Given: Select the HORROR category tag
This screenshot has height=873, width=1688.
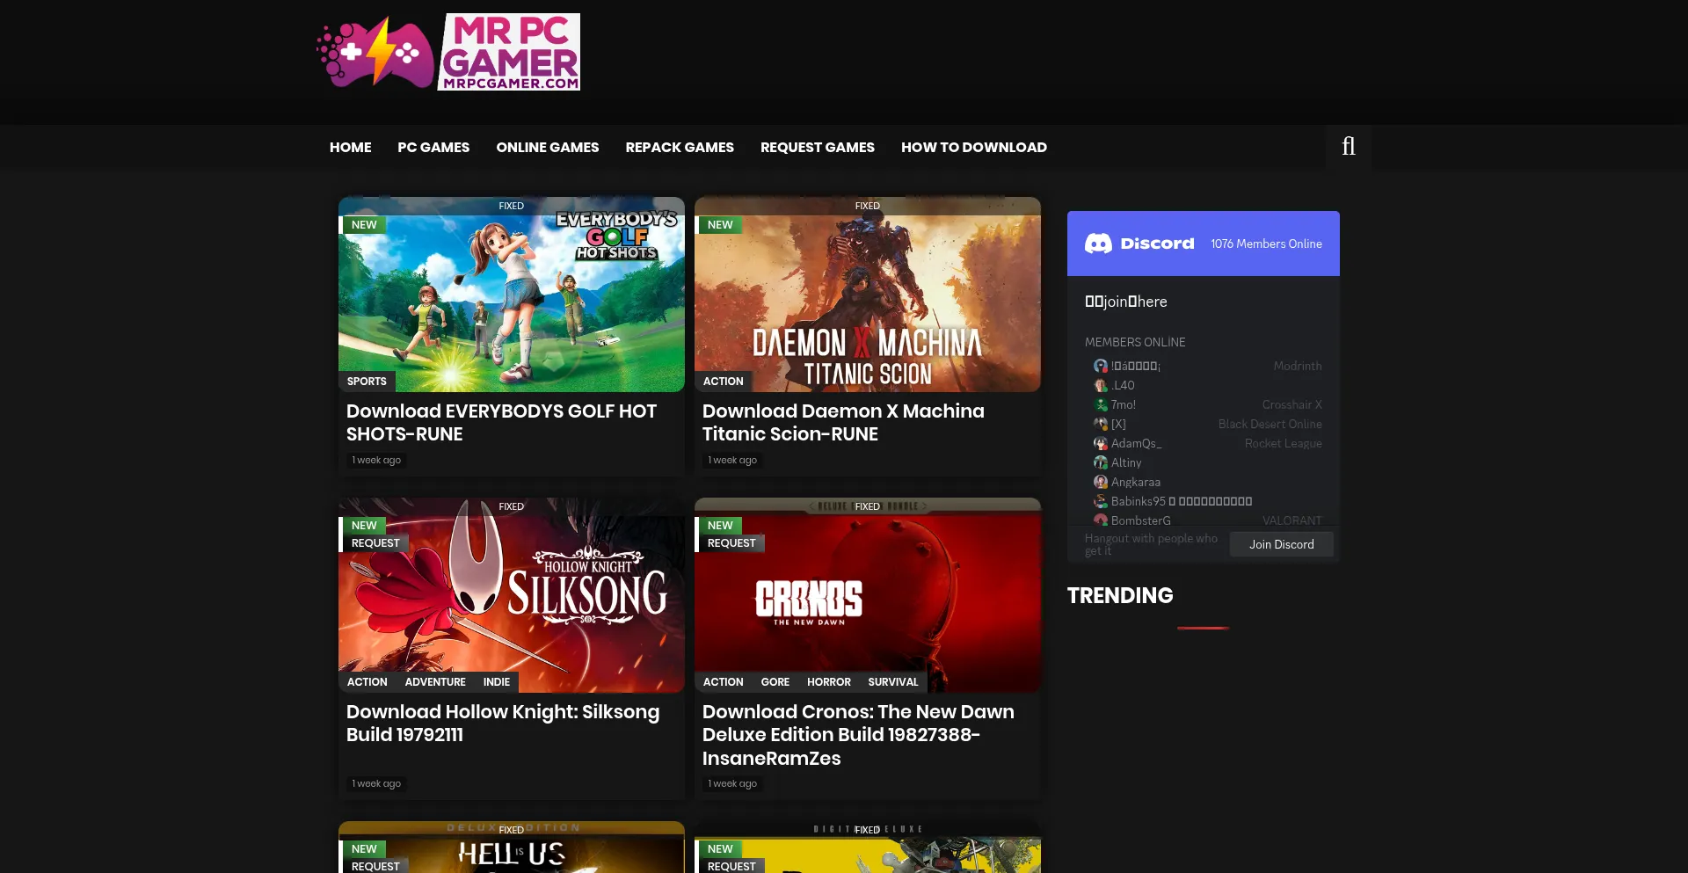Looking at the screenshot, I should (829, 682).
